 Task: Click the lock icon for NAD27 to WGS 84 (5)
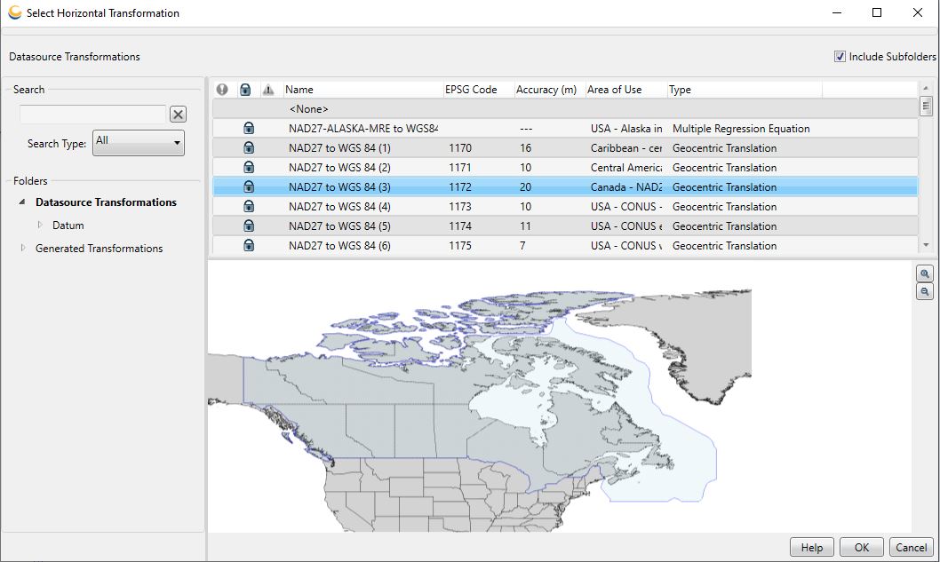(x=249, y=226)
